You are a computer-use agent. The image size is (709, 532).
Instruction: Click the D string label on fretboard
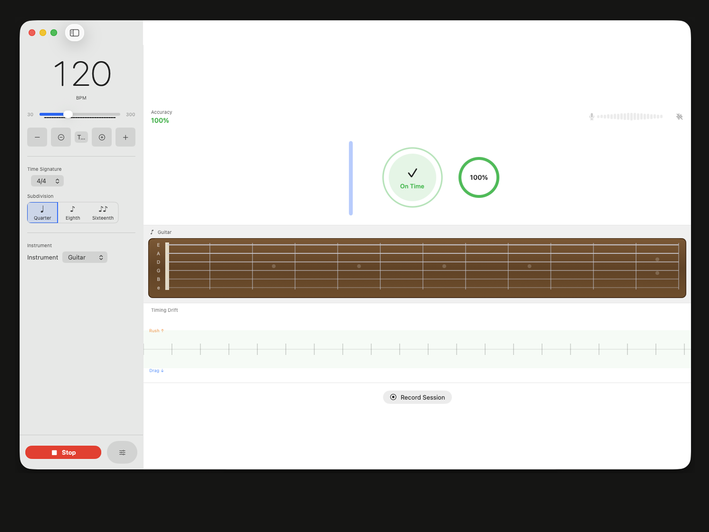coord(158,262)
